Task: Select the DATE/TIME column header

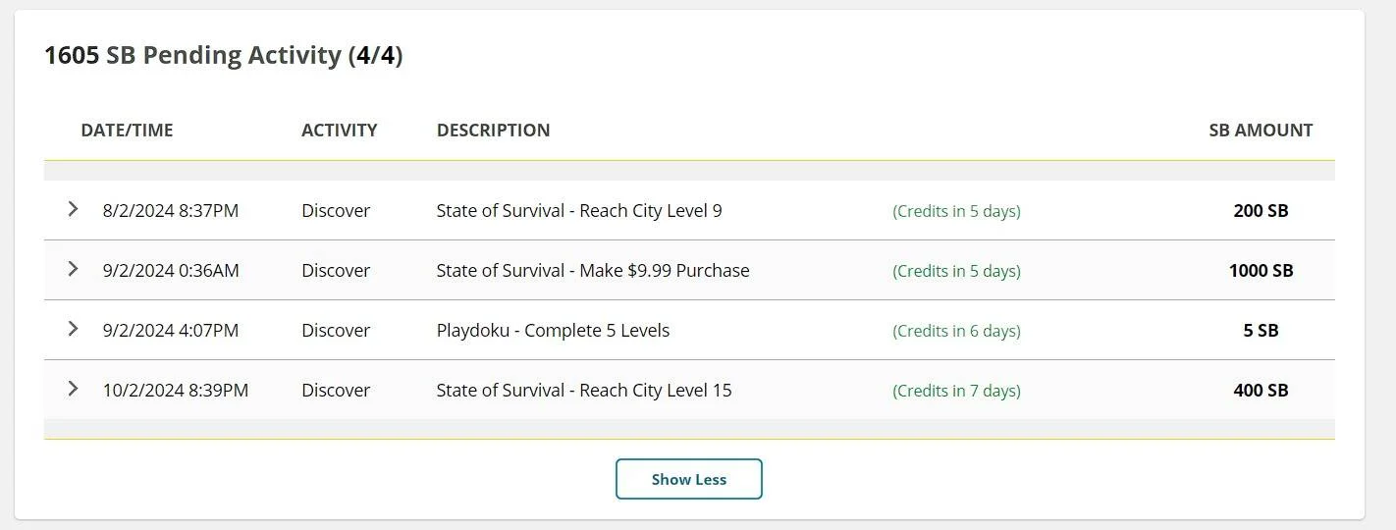Action: pos(127,130)
